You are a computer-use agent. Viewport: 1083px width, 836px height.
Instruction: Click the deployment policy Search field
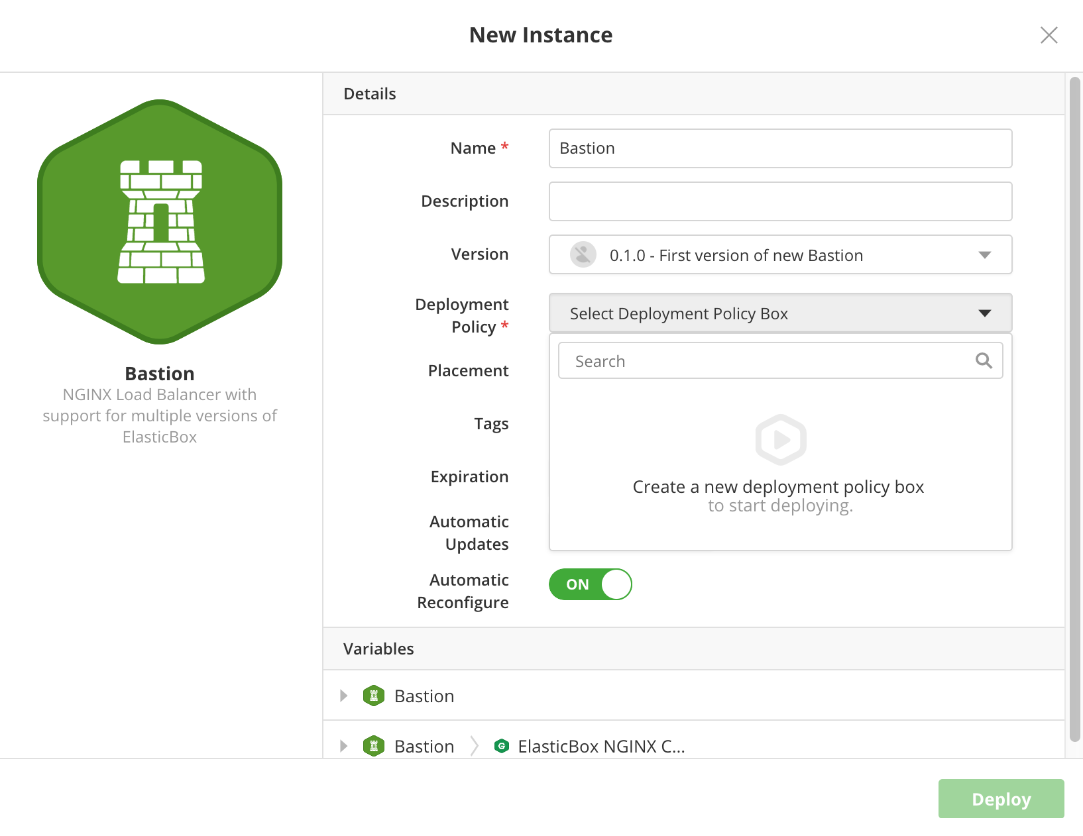(781, 360)
